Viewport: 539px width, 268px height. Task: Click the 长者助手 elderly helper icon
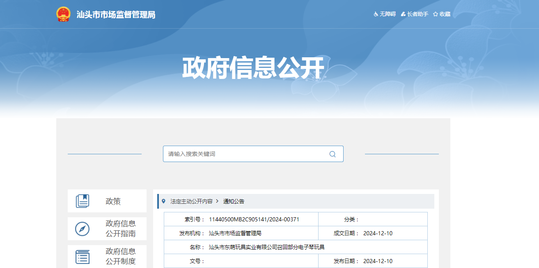click(x=403, y=14)
